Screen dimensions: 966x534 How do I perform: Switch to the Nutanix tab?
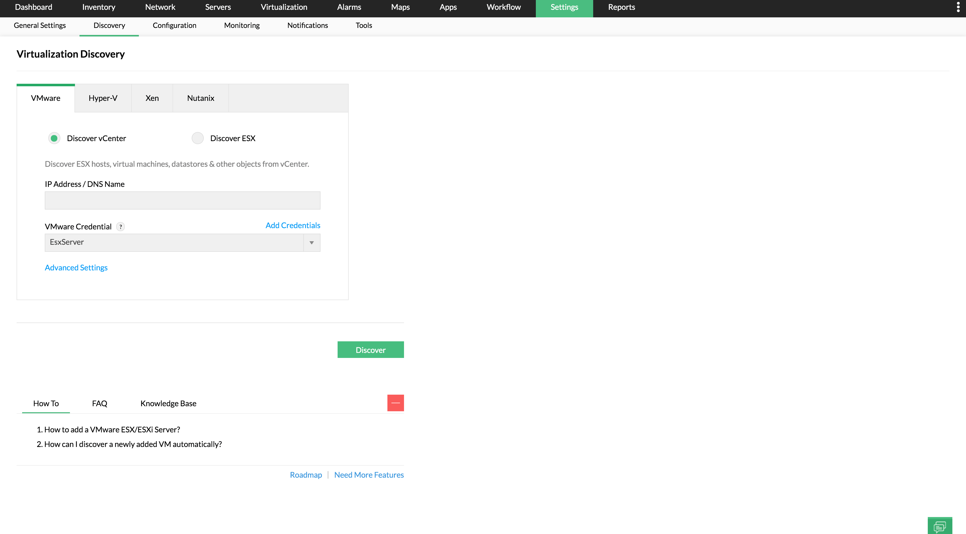pos(200,98)
